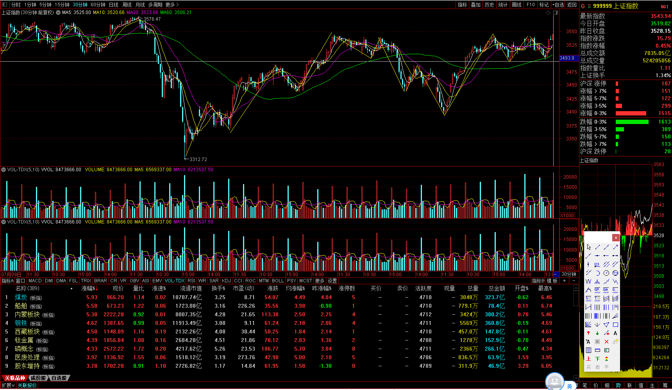The height and width of the screenshot is (390, 672).
Task: Click the 画线 drawing button
Action: point(517,5)
